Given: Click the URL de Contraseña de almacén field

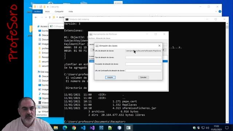Looking at the screenshot, I should click(x=143, y=71).
